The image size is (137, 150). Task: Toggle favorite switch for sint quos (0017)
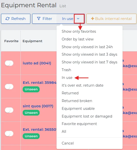click(x=9, y=110)
